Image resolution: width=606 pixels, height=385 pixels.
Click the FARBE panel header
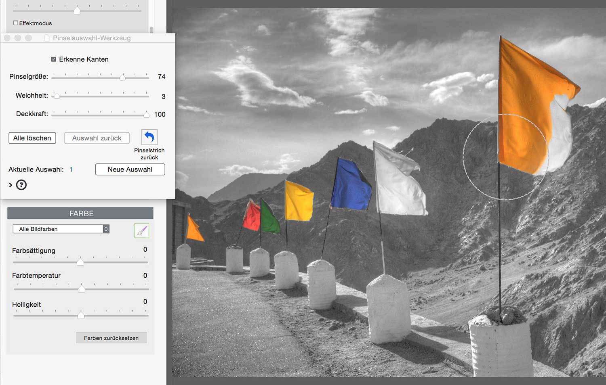pos(80,213)
